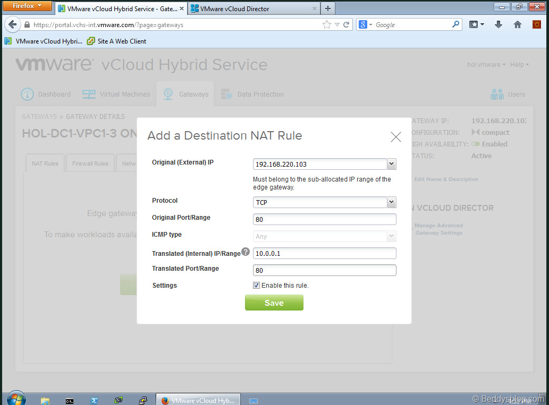Image resolution: width=549 pixels, height=405 pixels.
Task: Click the Windows Start orb
Action: coord(16,399)
